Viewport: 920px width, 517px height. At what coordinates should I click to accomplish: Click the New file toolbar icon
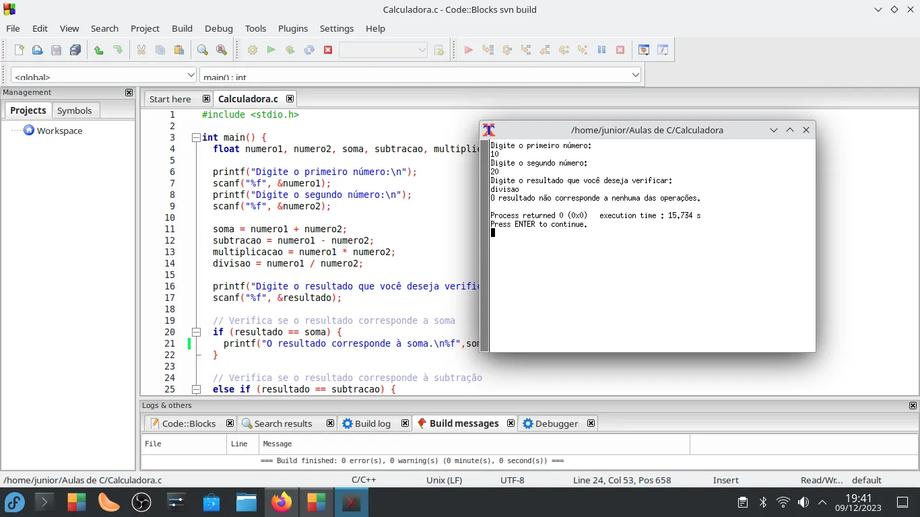[x=20, y=50]
